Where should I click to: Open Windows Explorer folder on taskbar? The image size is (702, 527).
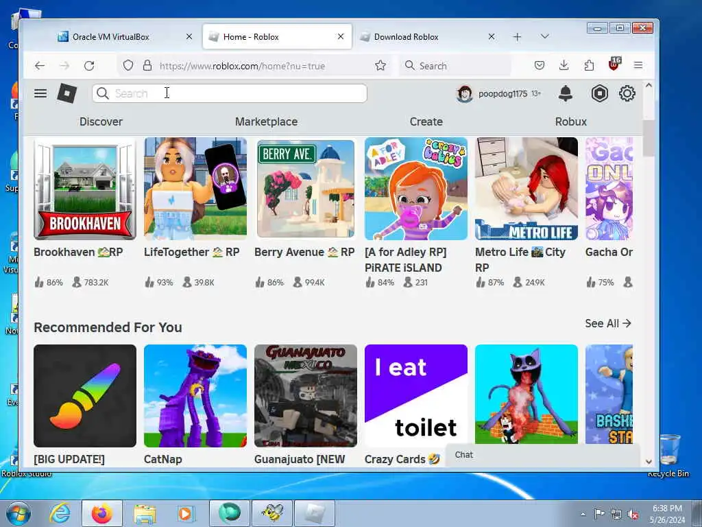click(145, 513)
